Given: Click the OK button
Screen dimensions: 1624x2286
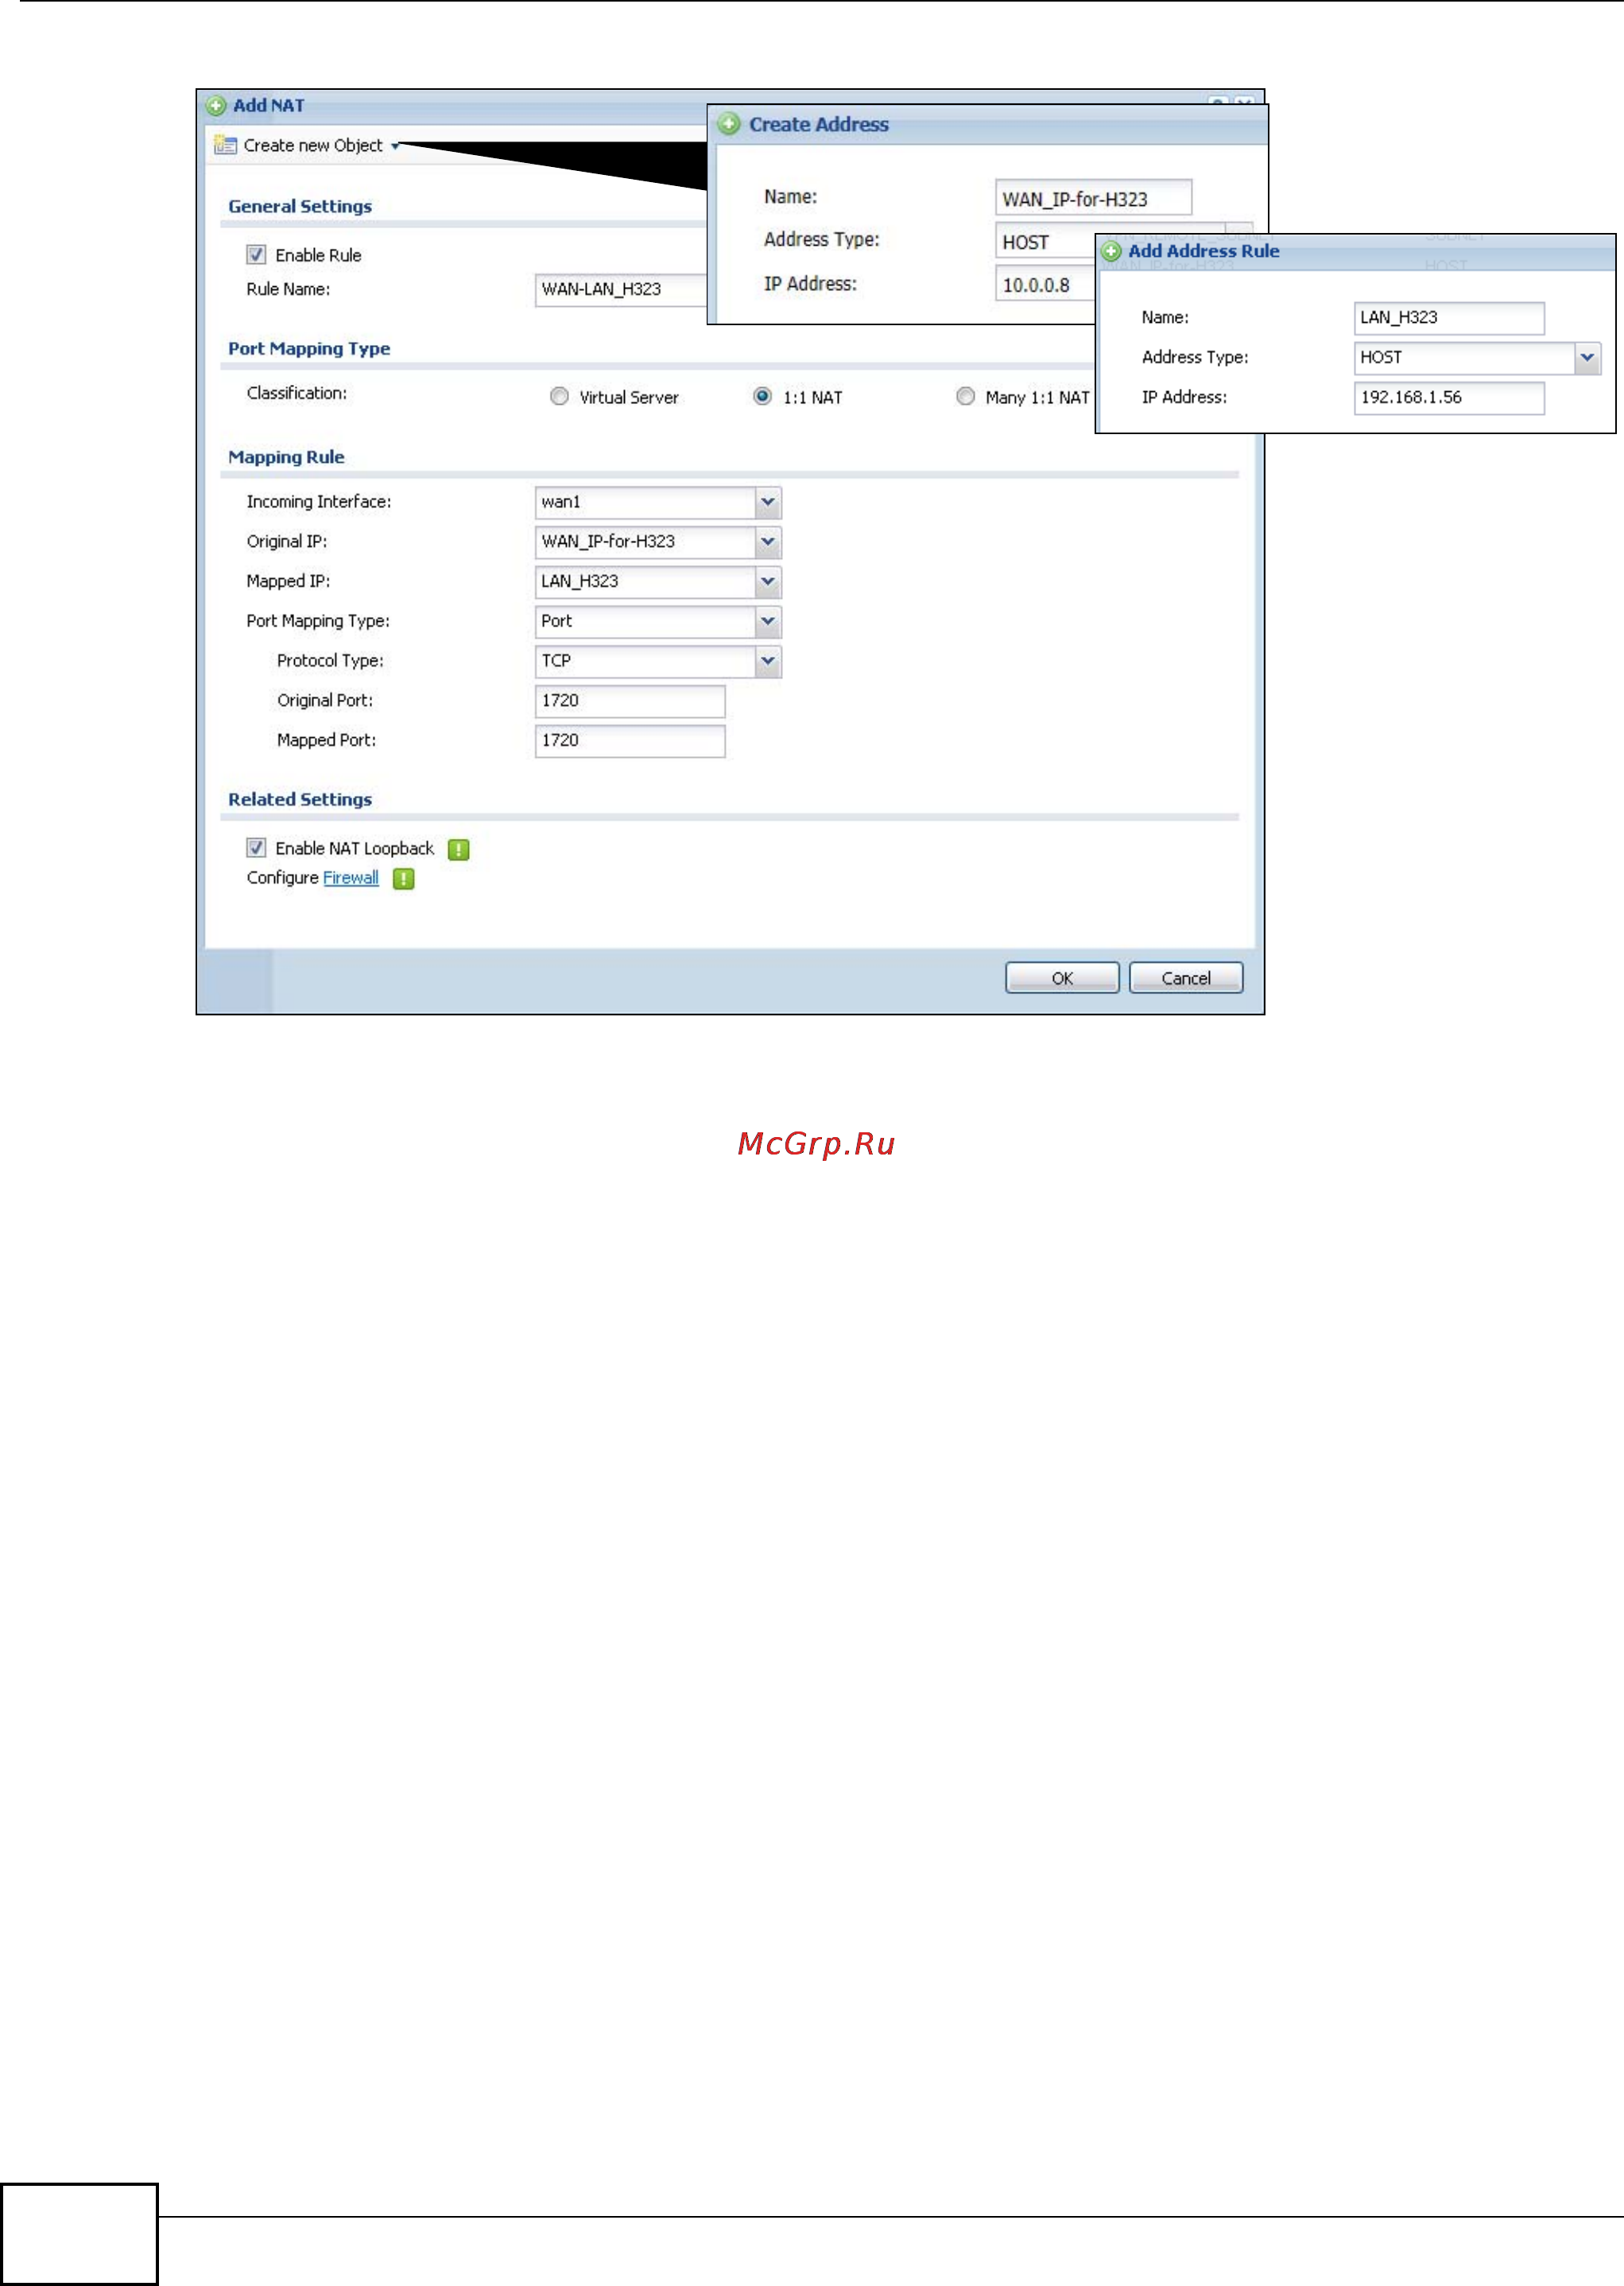Looking at the screenshot, I should click(1062, 978).
